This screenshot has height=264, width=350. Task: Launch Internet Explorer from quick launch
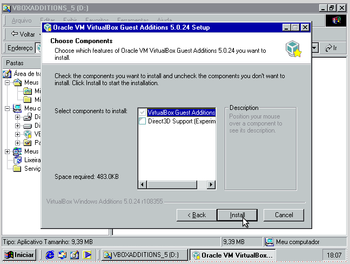click(50, 255)
